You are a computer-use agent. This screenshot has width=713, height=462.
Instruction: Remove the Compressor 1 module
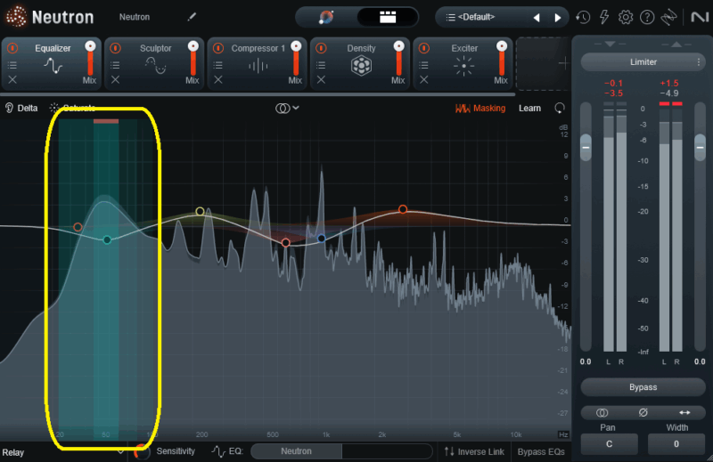pyautogui.click(x=218, y=80)
